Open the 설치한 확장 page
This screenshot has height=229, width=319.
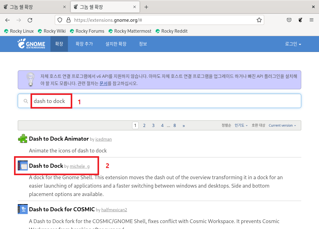[x=116, y=44]
